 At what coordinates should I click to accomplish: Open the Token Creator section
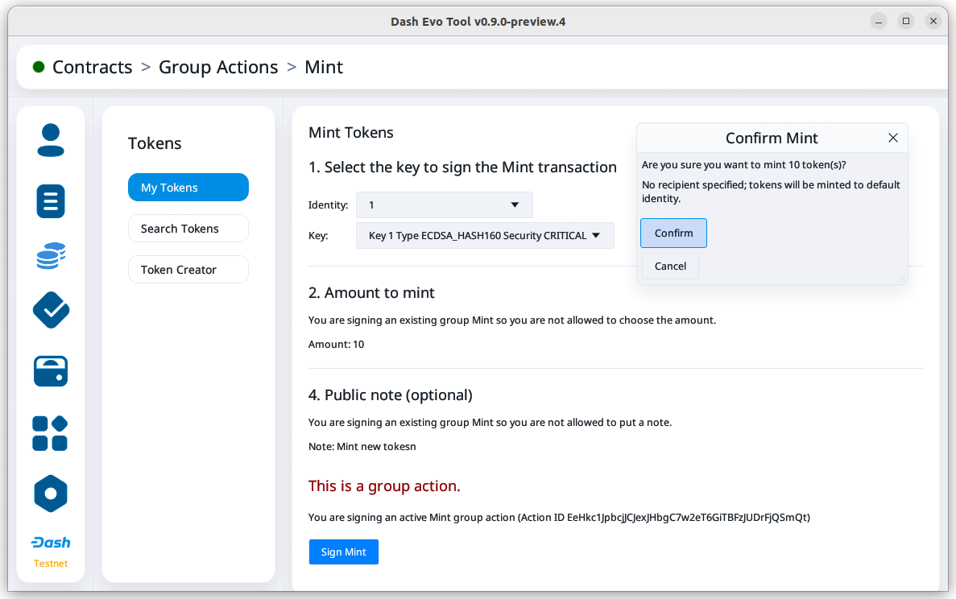[188, 270]
